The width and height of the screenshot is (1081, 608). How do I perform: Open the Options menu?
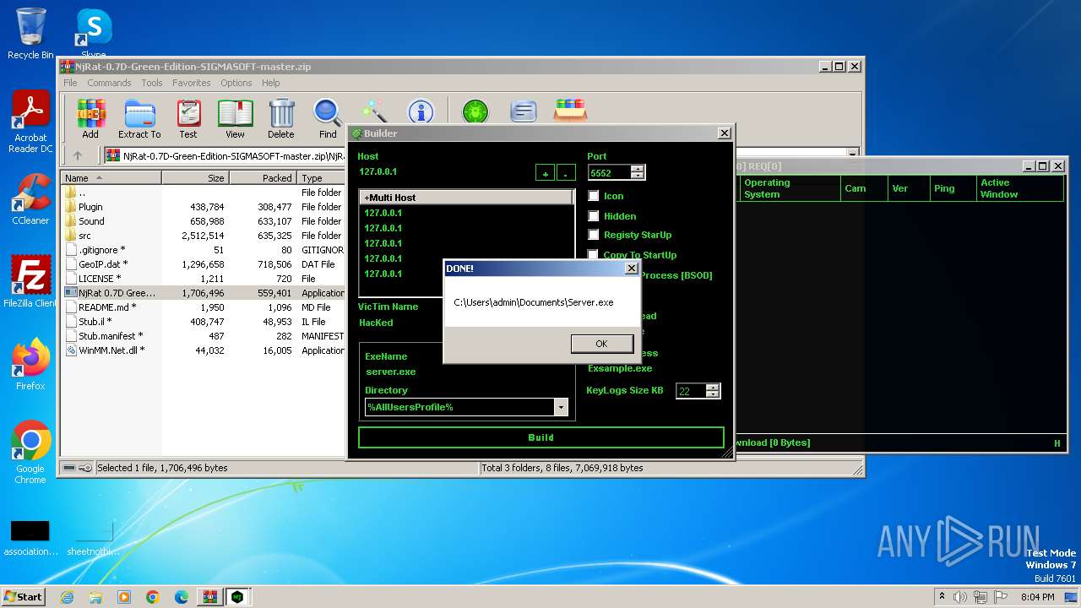click(236, 83)
